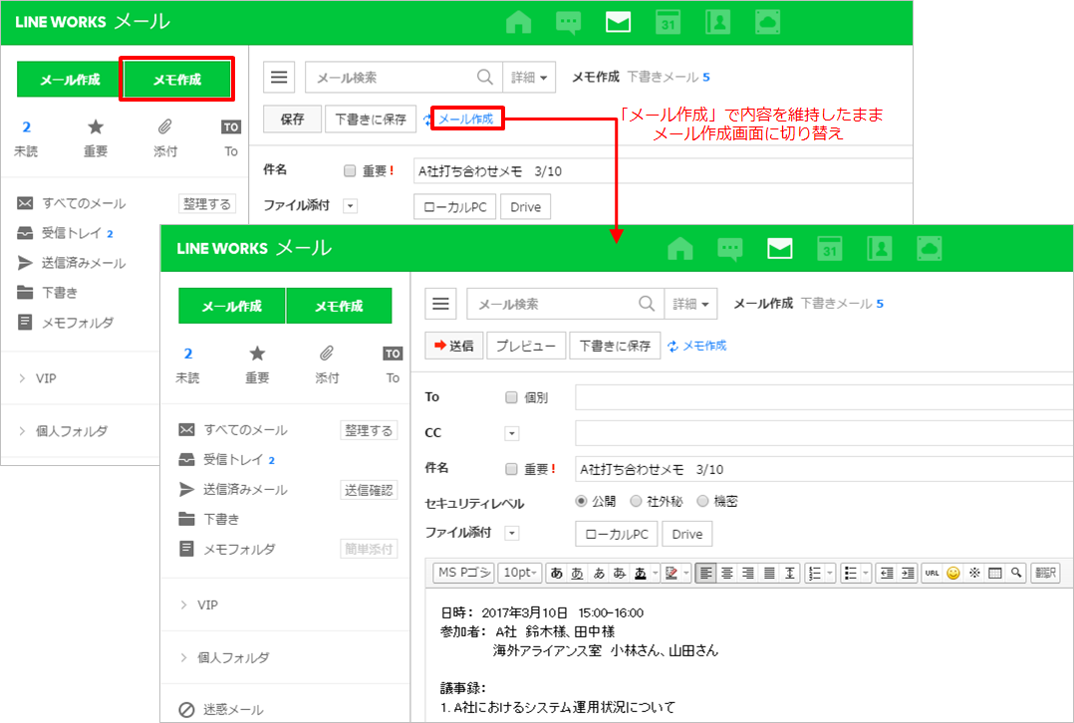Open the 10pt font size dropdown

(x=520, y=573)
